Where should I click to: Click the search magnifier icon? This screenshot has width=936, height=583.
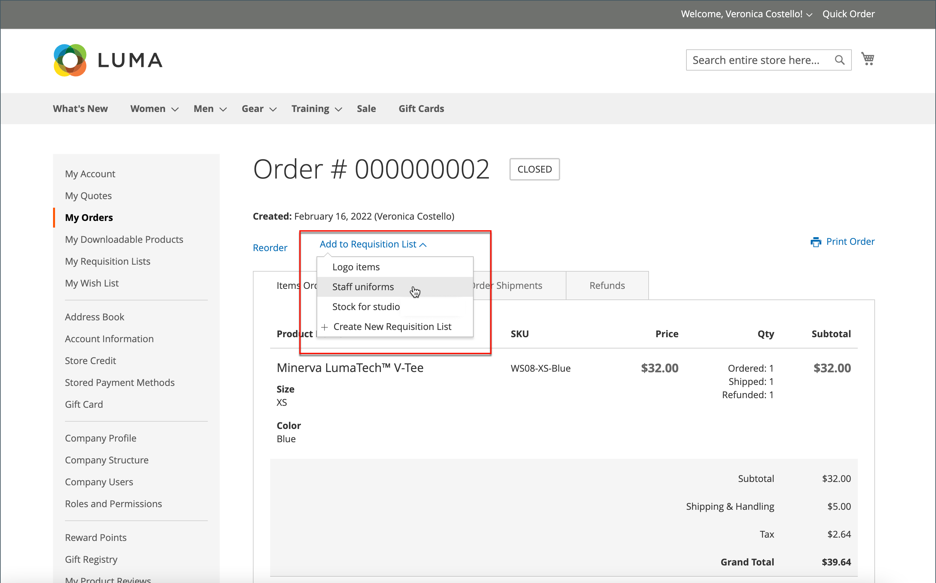839,60
